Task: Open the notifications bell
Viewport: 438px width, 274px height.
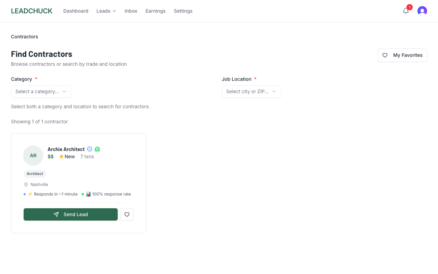Action: (406, 11)
